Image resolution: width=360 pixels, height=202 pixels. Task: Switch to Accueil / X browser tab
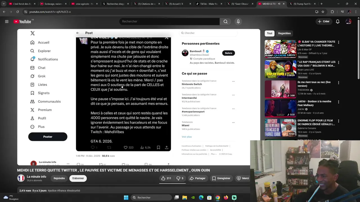click(x=178, y=4)
